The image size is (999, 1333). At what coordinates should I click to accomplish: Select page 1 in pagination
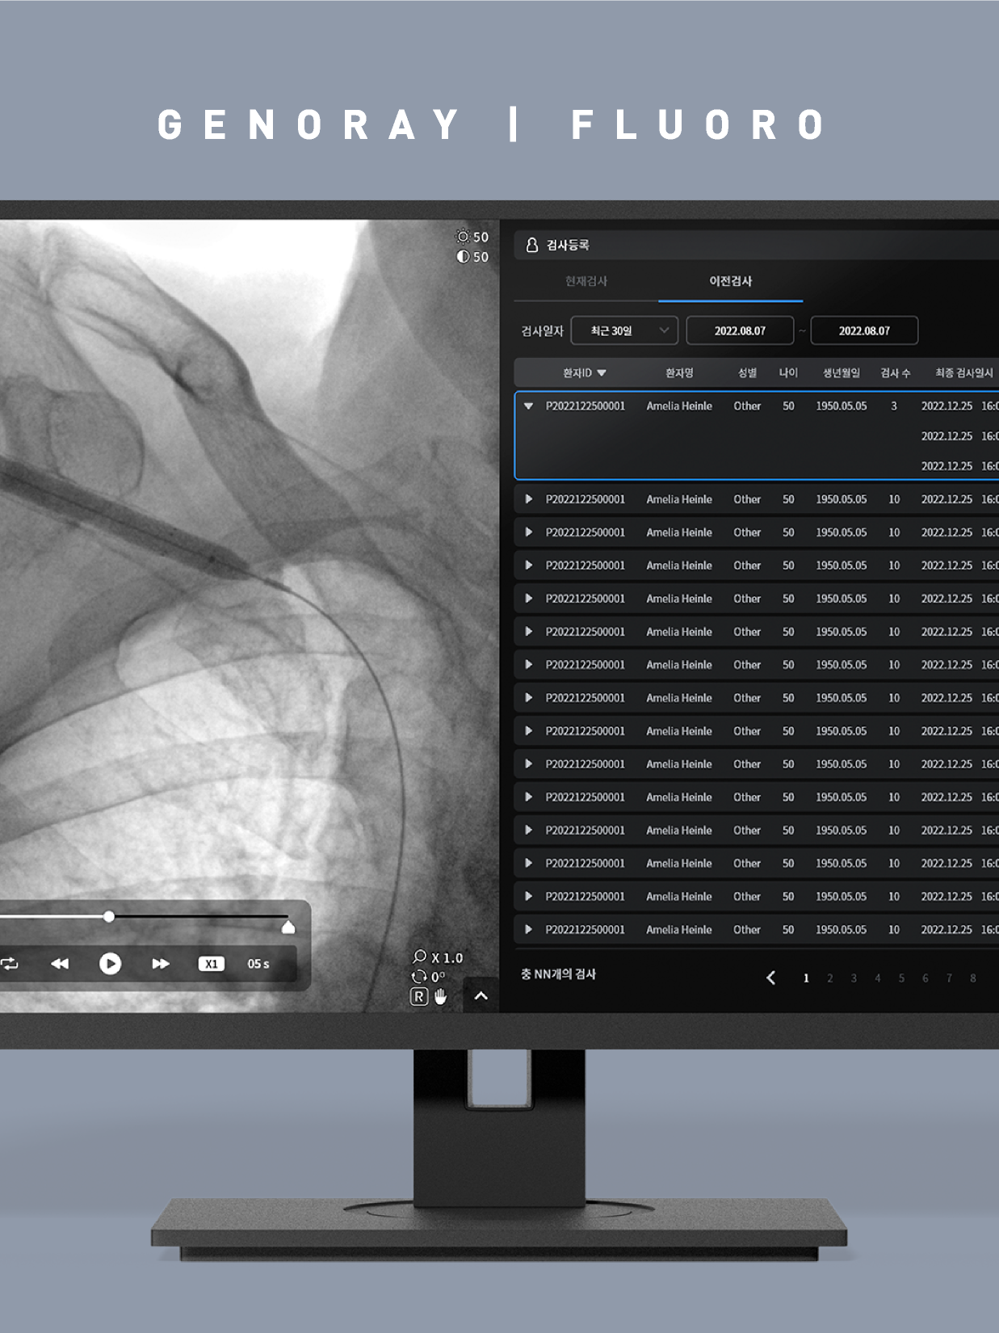(x=806, y=978)
